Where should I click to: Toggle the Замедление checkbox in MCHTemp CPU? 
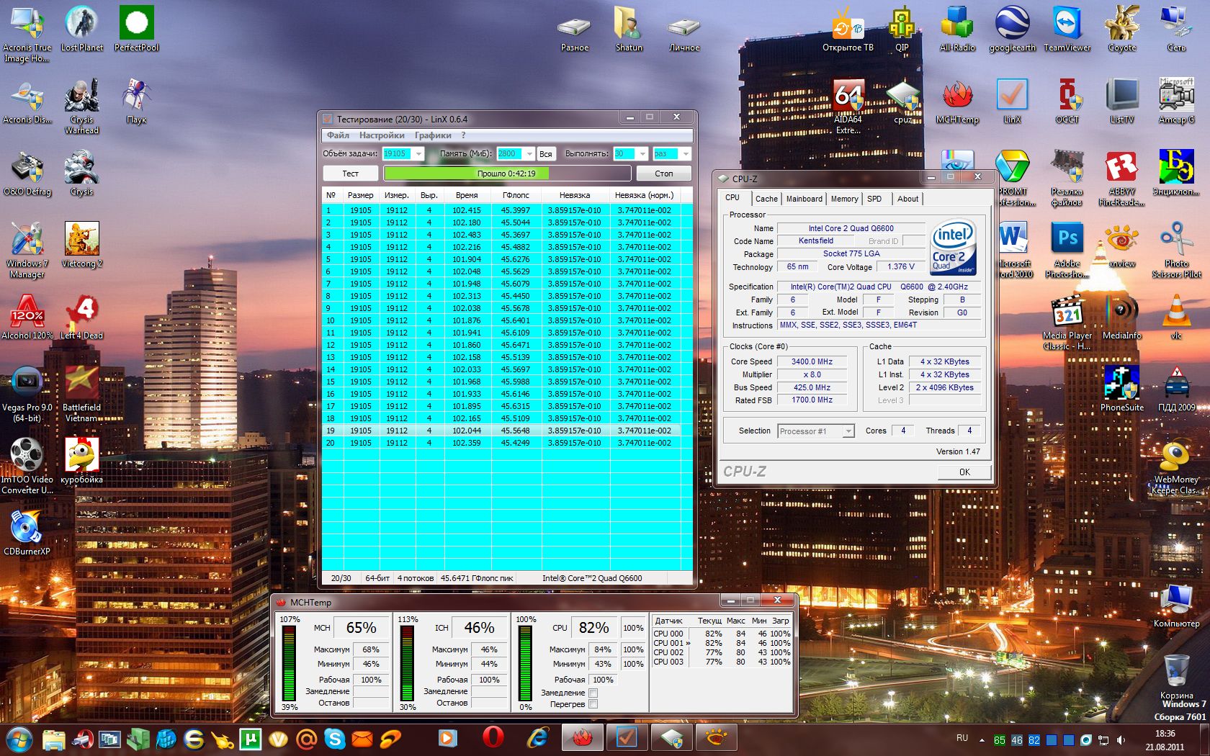tap(593, 693)
